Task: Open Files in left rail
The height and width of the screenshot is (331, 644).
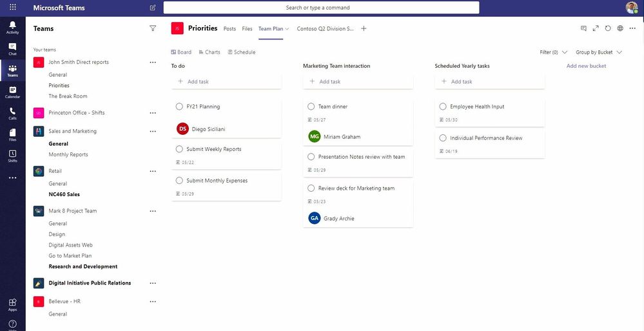Action: pos(13,134)
